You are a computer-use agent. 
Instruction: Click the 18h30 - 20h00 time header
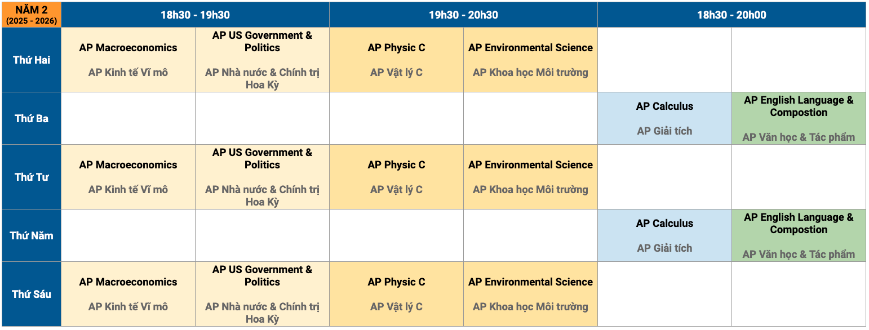(x=731, y=15)
